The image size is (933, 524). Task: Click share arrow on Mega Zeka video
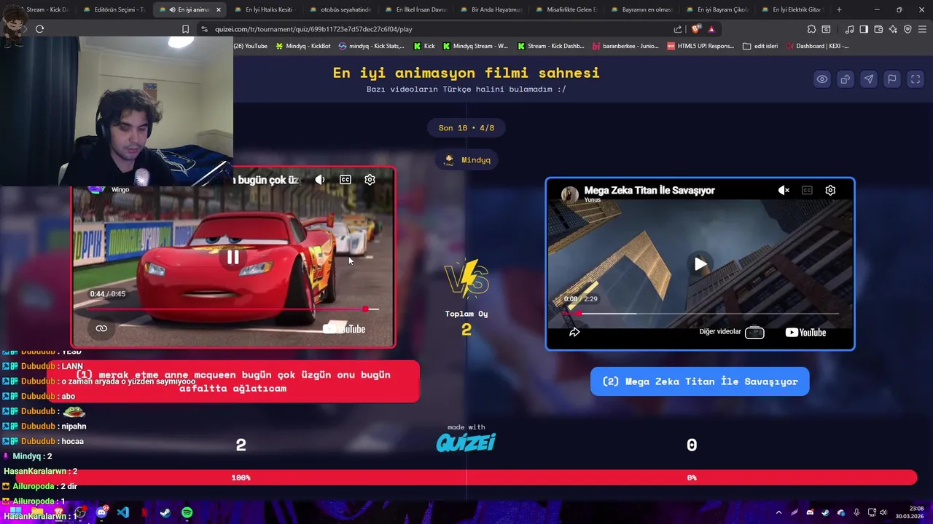574,332
